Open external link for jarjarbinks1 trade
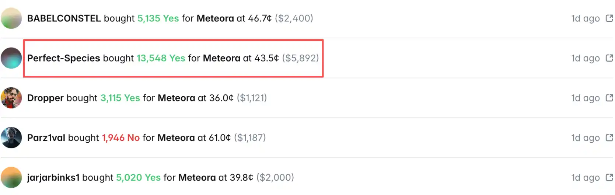 [609, 177]
